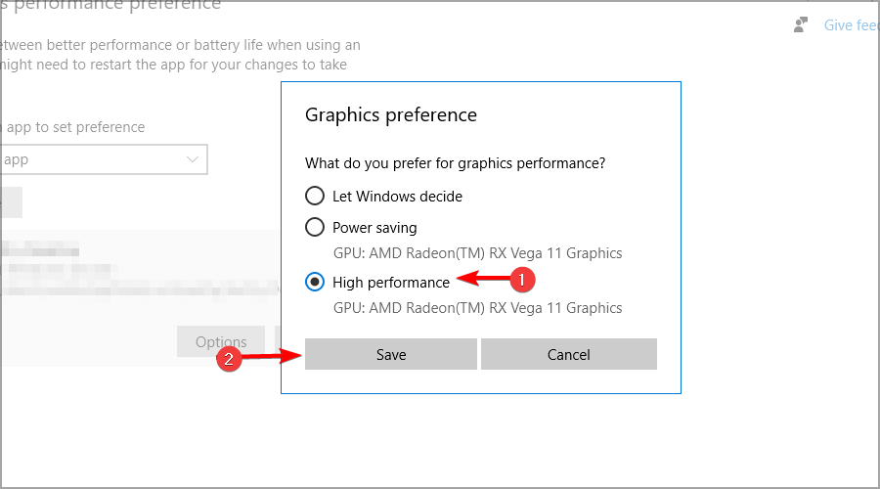Screen dimensions: 880x489
Task: Save the graphics preference
Action: [390, 354]
